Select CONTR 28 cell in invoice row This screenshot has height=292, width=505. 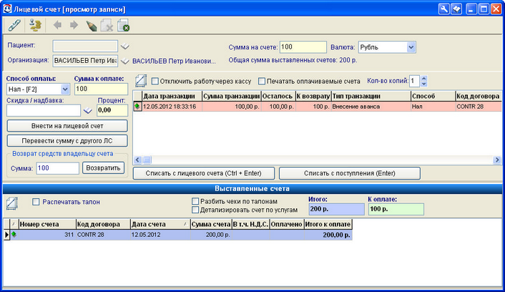103,235
